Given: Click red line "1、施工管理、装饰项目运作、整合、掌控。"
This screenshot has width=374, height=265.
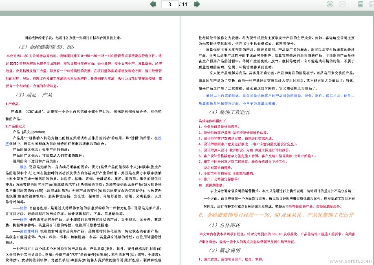Looking at the screenshot, I should point(231,260).
